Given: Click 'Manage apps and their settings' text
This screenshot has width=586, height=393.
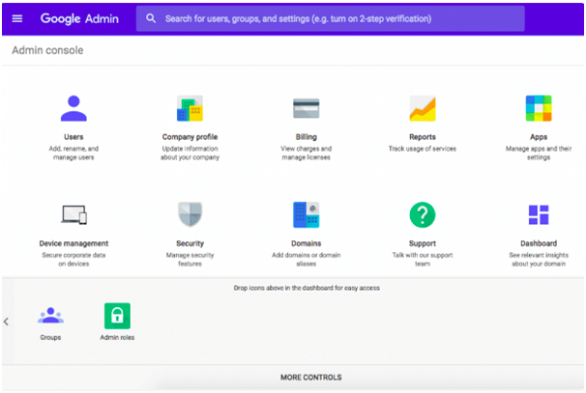Looking at the screenshot, I should (539, 153).
